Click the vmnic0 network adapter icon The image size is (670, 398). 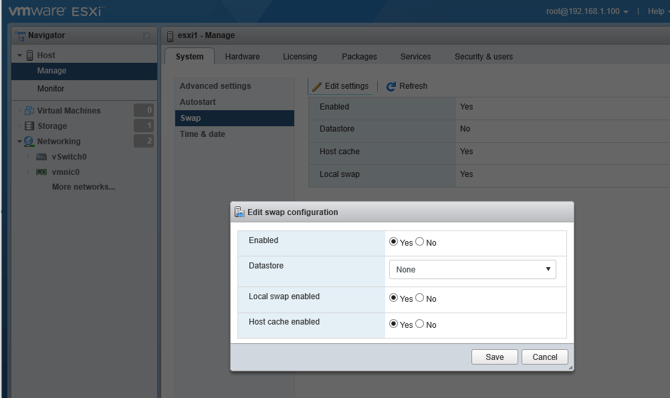(41, 172)
